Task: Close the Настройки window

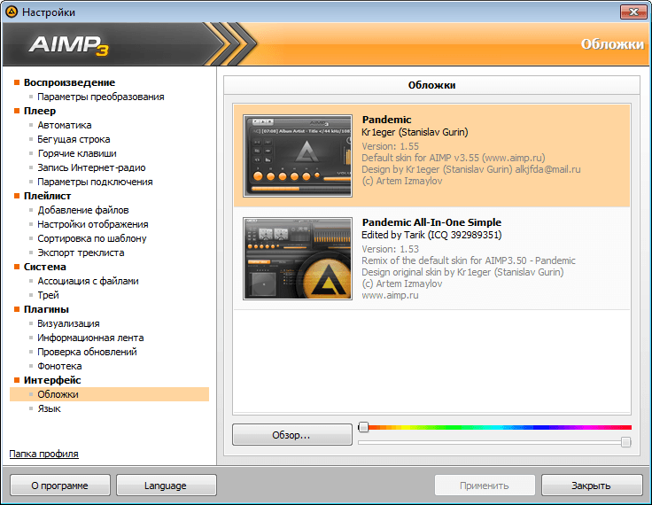Action: click(x=633, y=12)
